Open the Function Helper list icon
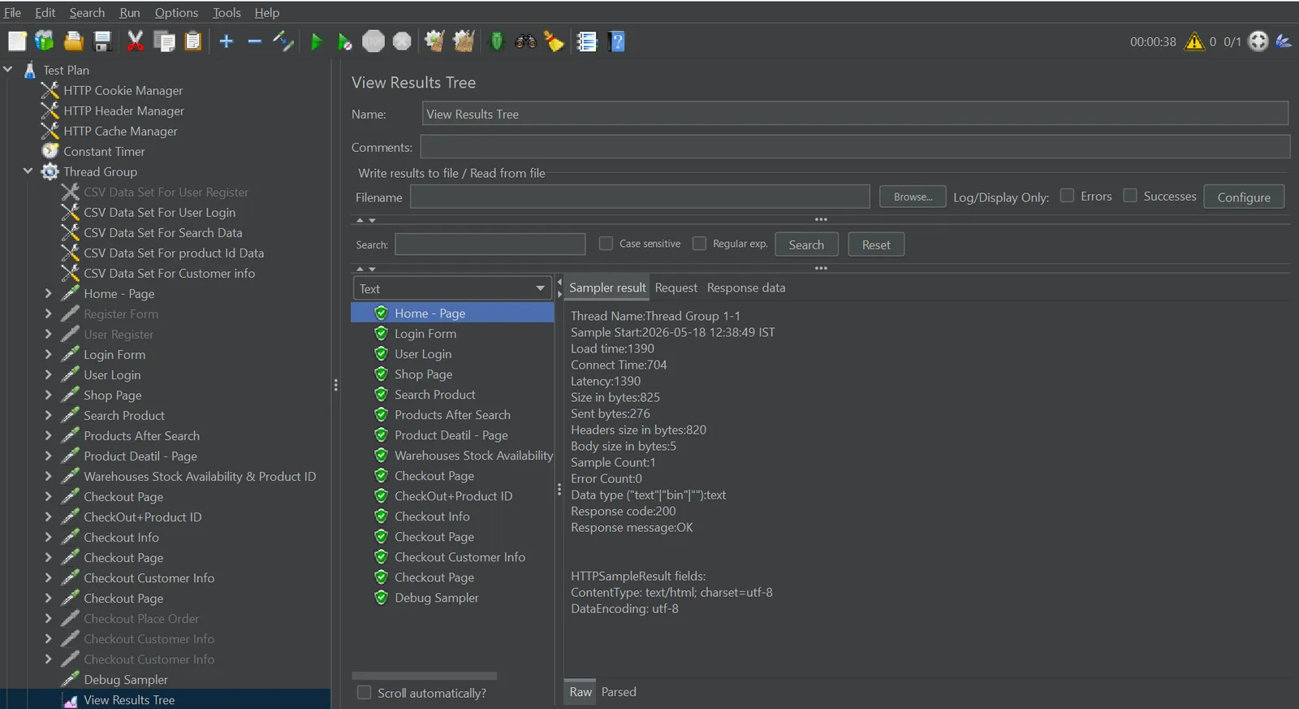This screenshot has height=709, width=1299. tap(587, 41)
